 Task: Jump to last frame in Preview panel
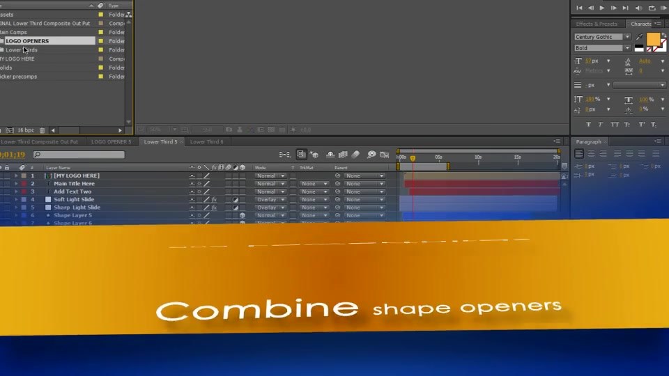coord(625,8)
